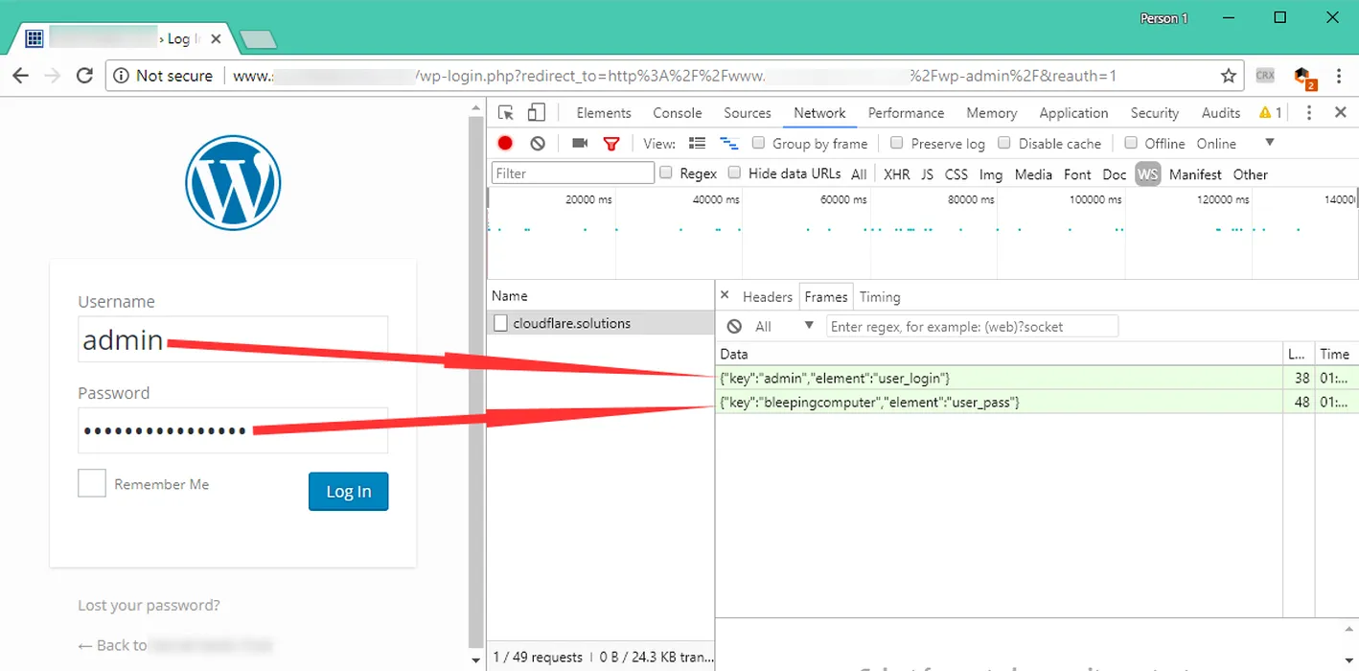Check Hide data URLs checkbox
This screenshot has width=1359, height=671.
click(x=734, y=173)
